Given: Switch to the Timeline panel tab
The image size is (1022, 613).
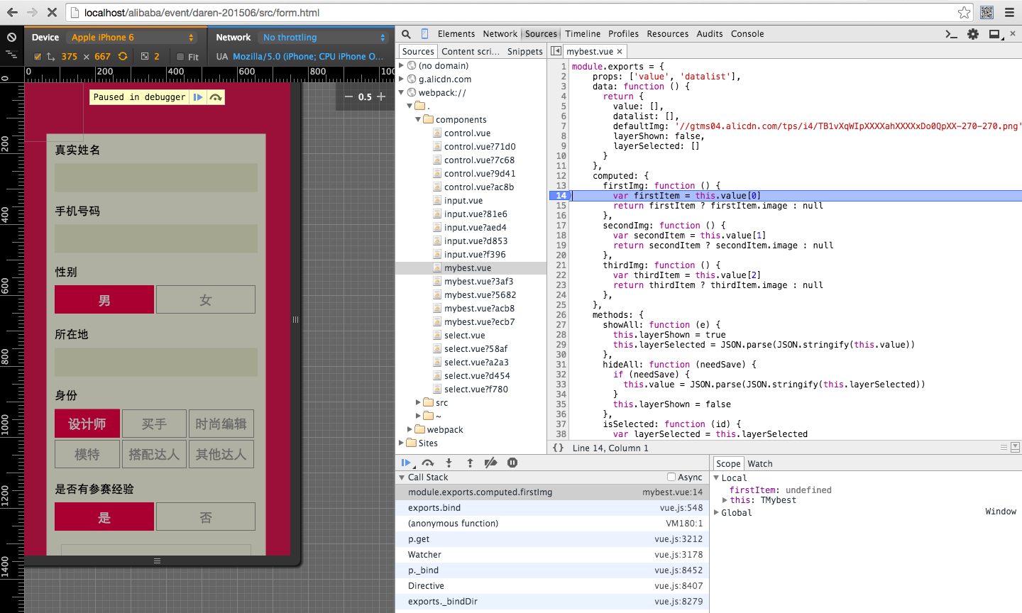Looking at the screenshot, I should [583, 34].
